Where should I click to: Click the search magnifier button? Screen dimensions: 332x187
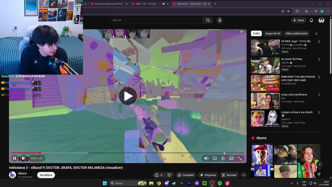pyautogui.click(x=208, y=20)
